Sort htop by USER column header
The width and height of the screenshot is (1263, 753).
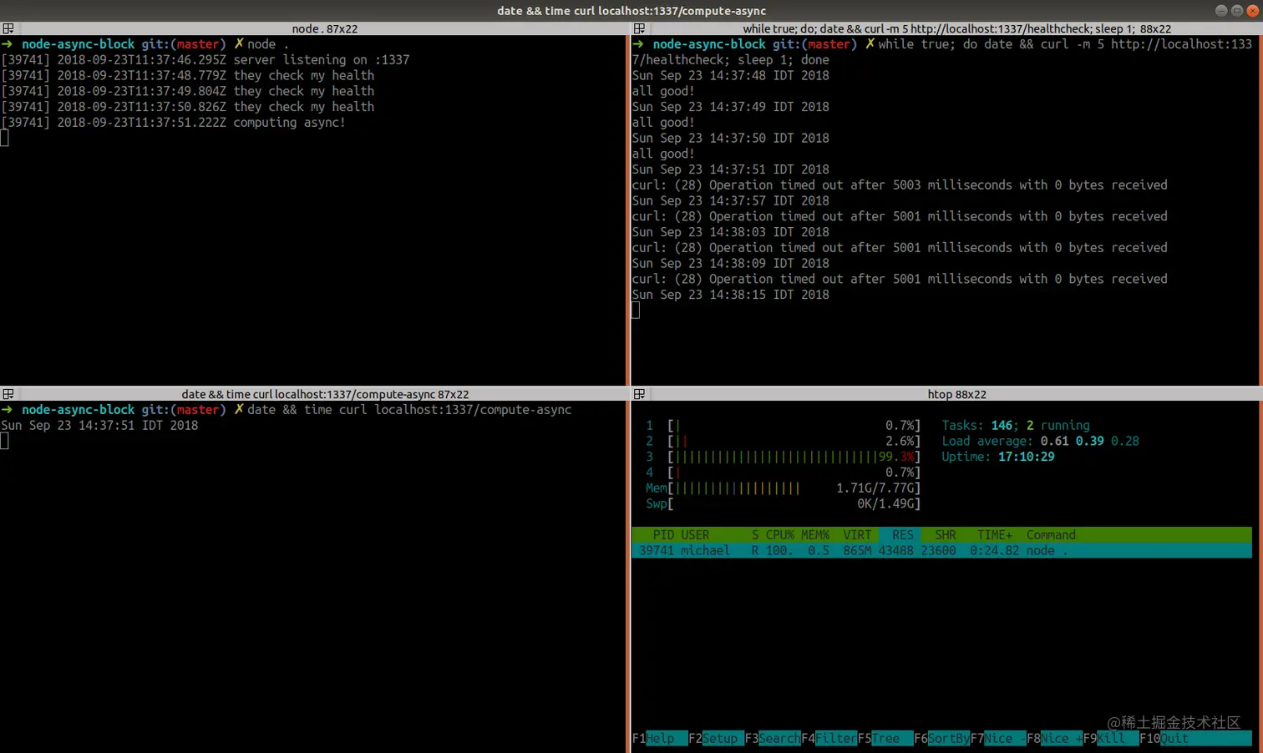coord(695,535)
